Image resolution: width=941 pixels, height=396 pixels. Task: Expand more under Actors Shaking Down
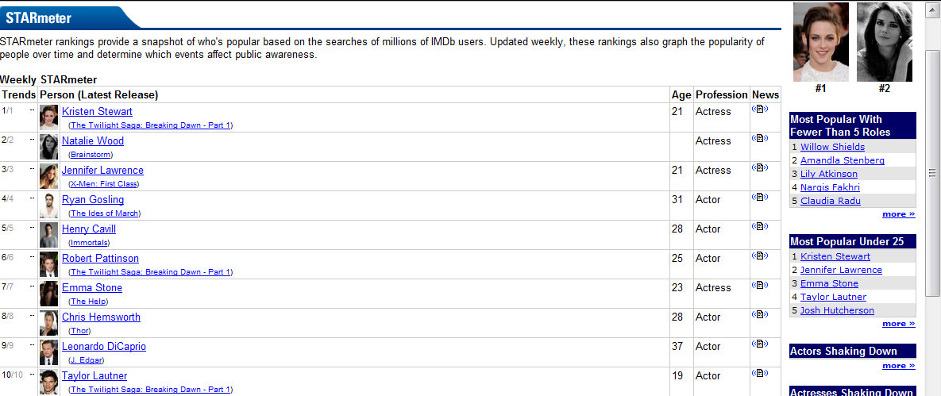[898, 366]
